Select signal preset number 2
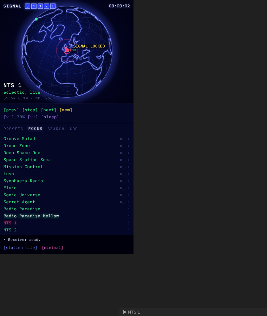Viewport: 267px width, 316px height. (46, 6)
